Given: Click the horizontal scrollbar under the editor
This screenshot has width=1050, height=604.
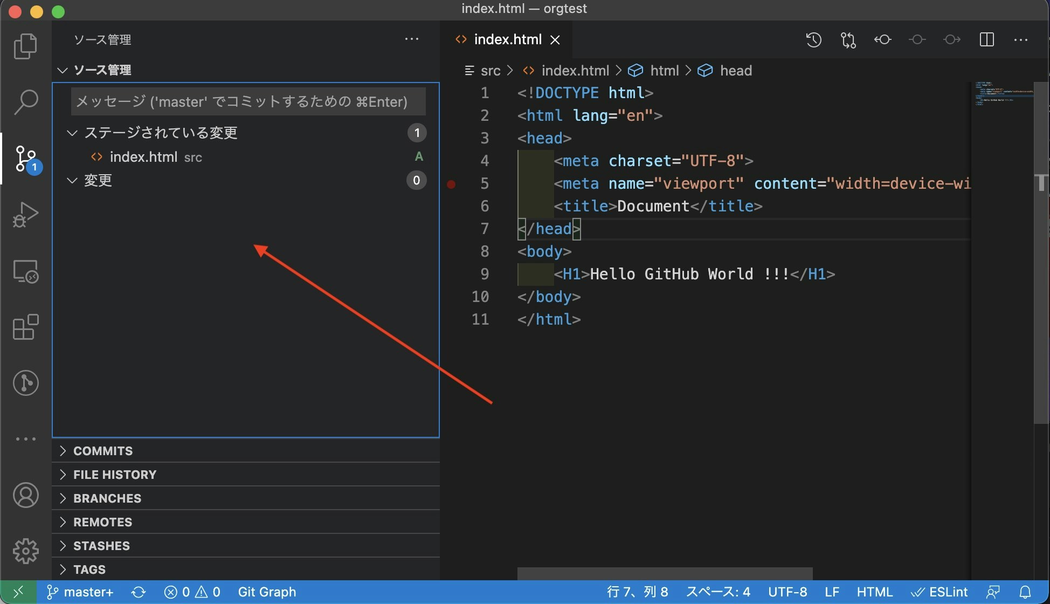Looking at the screenshot, I should (664, 573).
